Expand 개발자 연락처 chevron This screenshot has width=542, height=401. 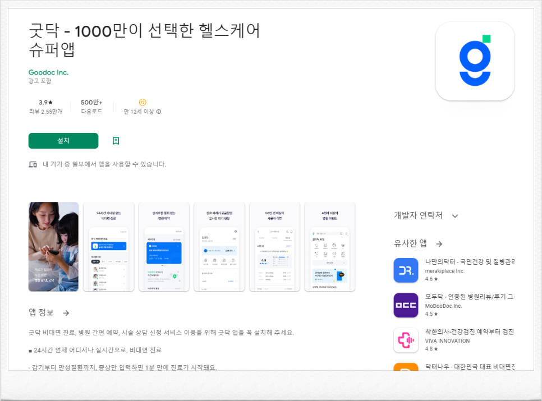(455, 216)
